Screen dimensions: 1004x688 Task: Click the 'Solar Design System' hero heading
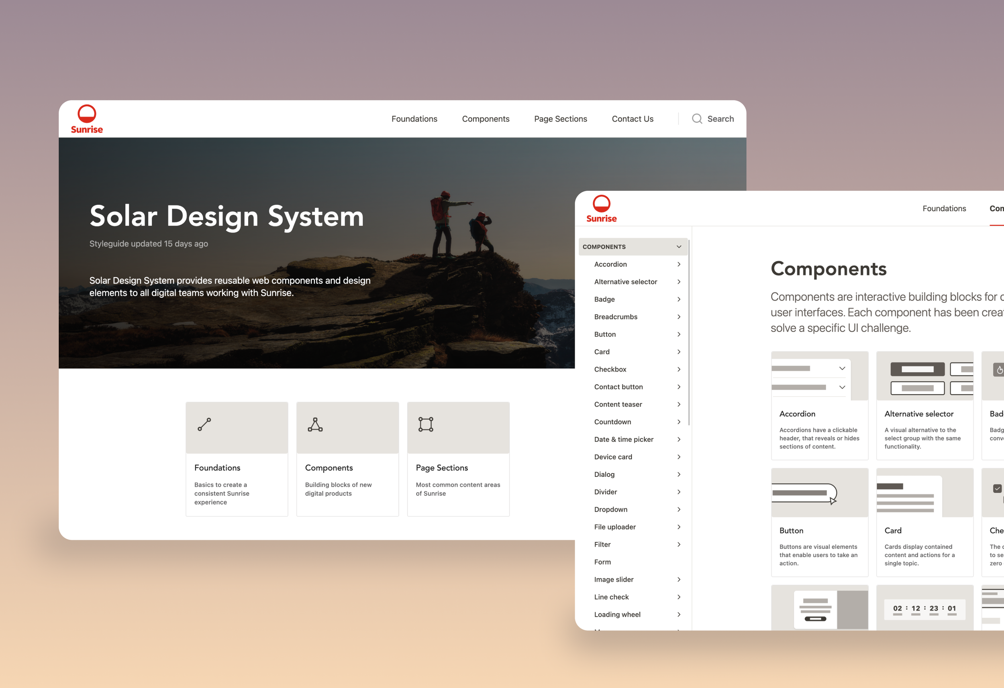(227, 216)
